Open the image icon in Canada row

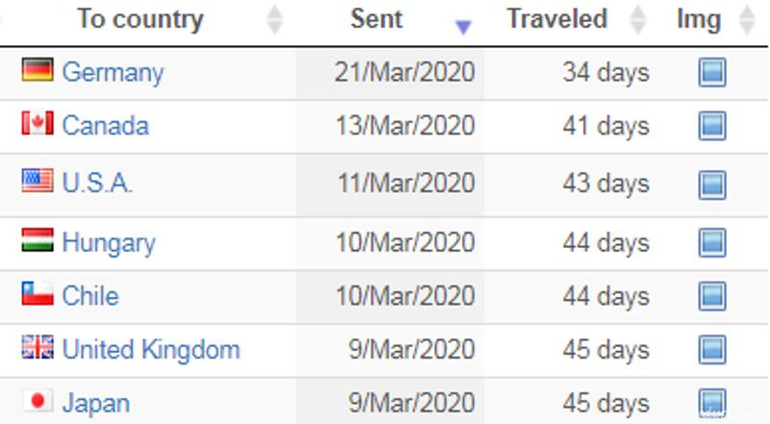[712, 126]
